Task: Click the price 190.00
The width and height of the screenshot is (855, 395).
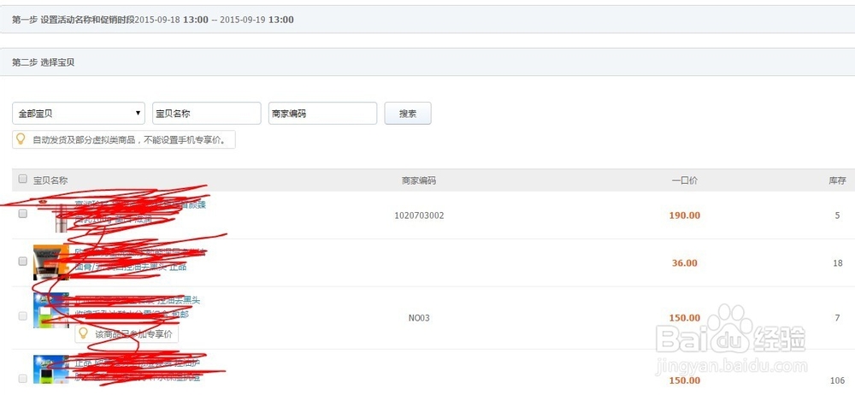Action: click(x=685, y=215)
